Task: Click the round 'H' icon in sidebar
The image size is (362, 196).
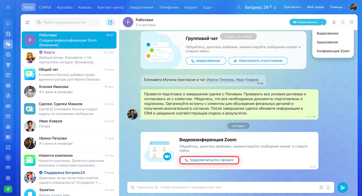Action: click(8, 158)
